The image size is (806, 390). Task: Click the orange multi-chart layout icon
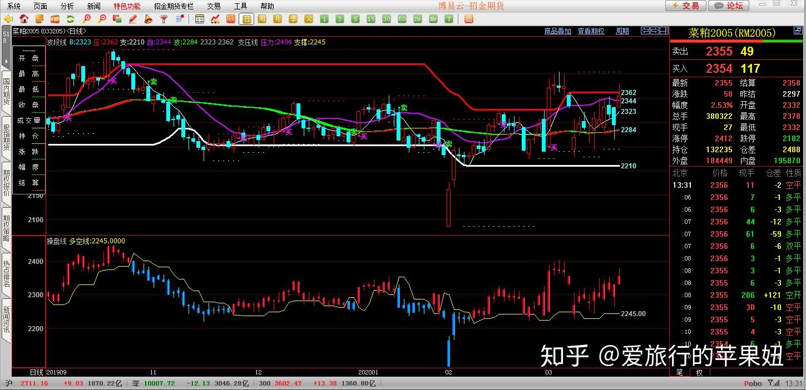468,19
